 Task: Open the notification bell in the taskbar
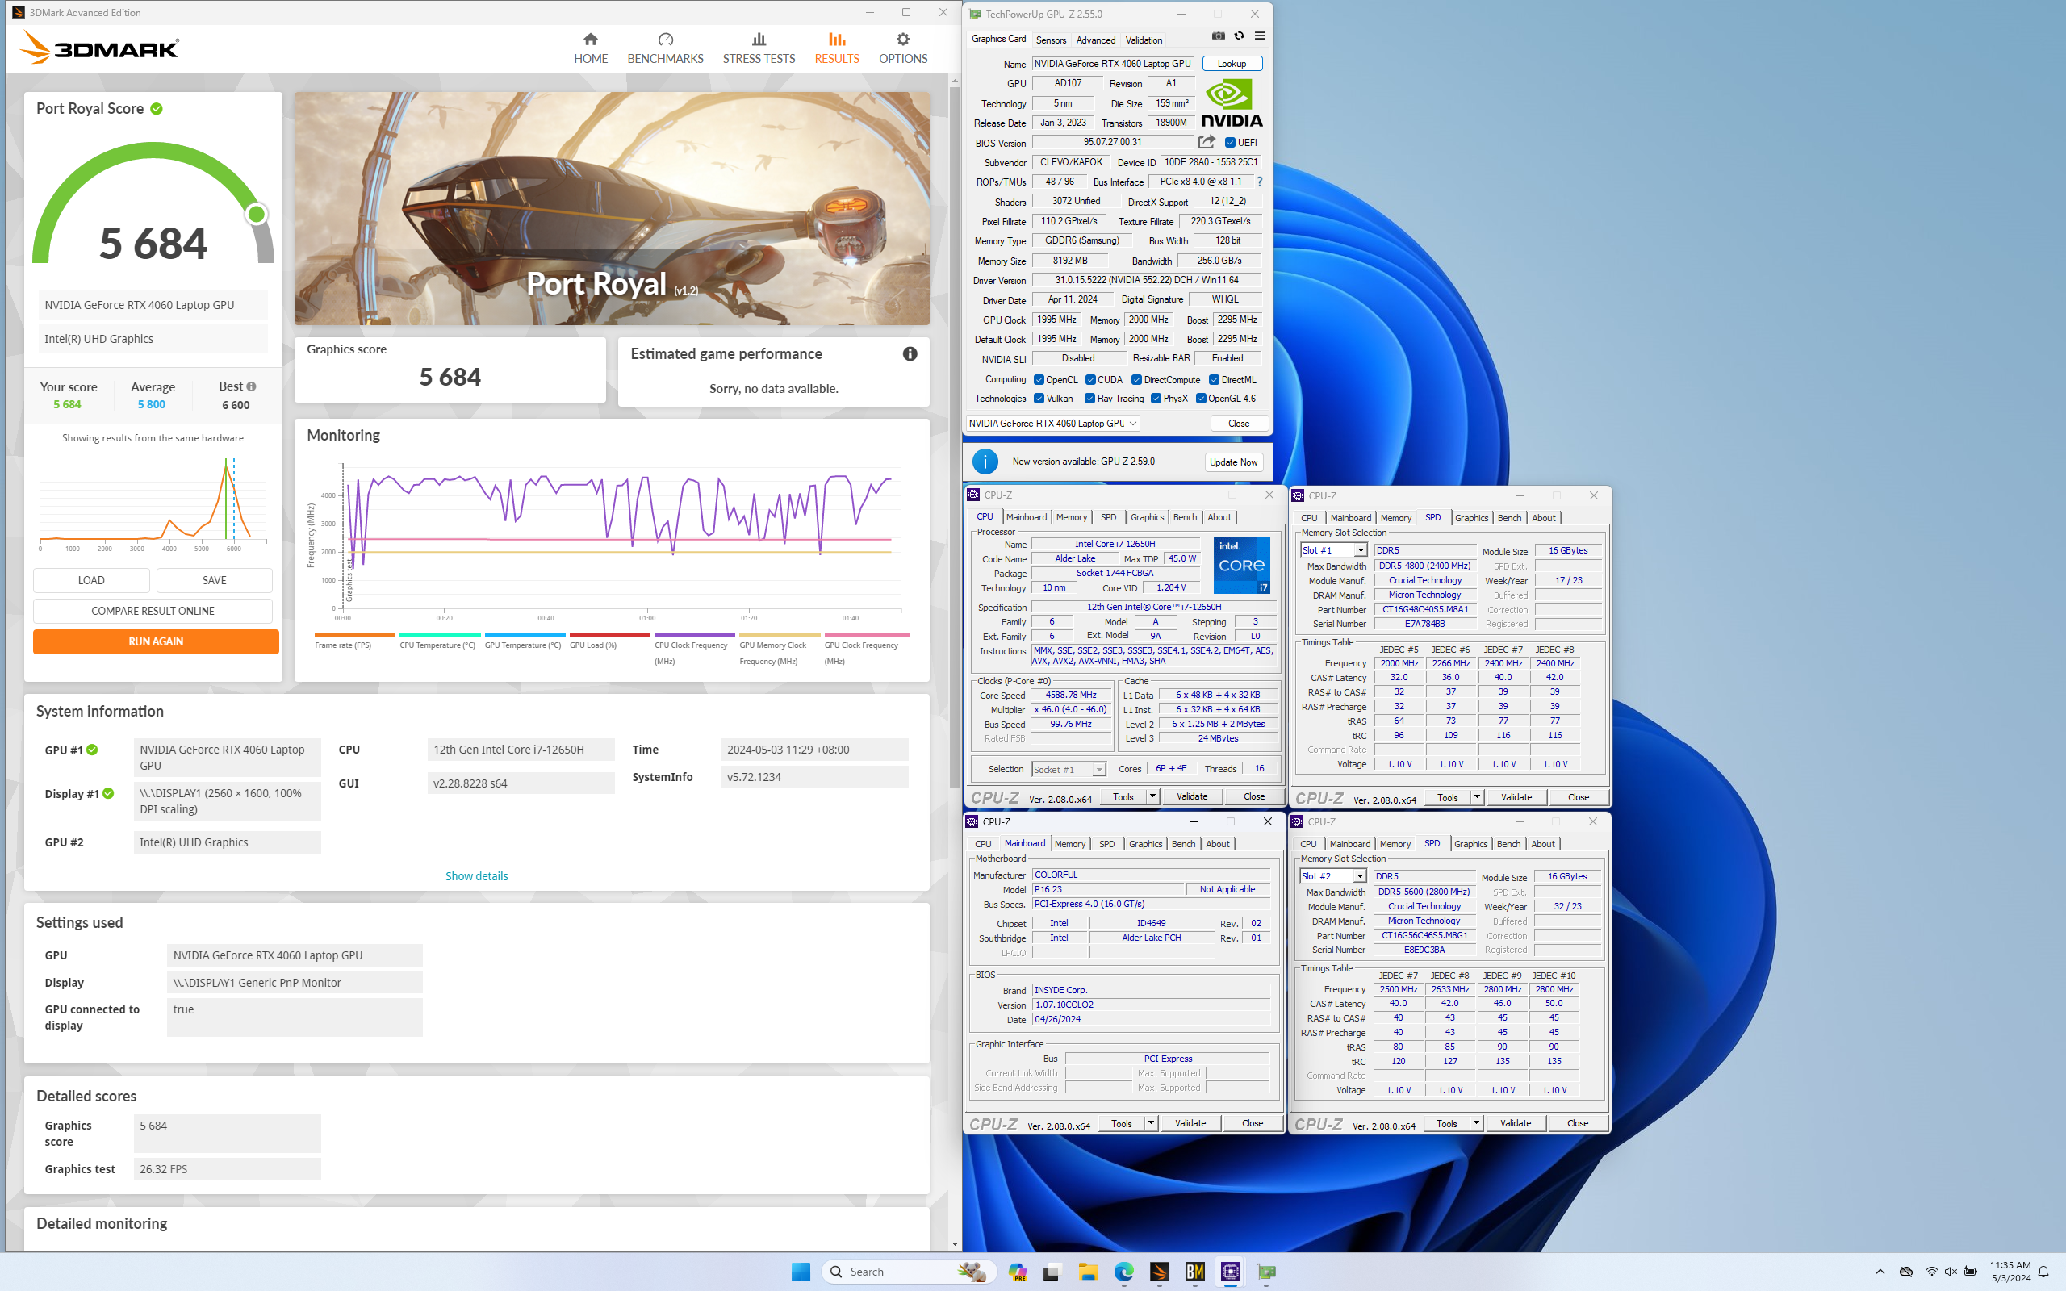click(x=2043, y=1272)
